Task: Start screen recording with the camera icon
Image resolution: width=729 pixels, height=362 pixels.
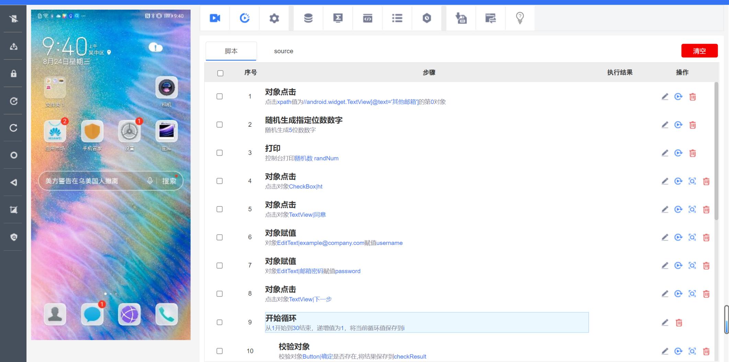Action: 215,18
